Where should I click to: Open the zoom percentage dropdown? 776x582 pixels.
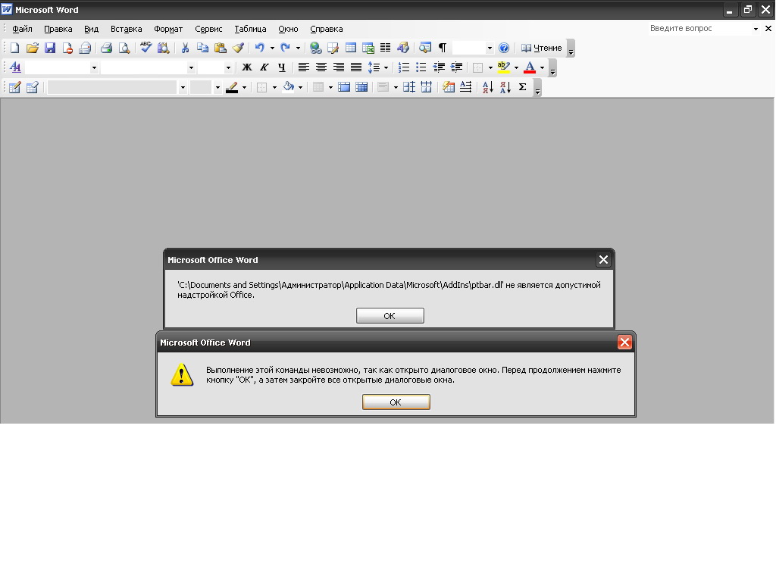pos(489,48)
